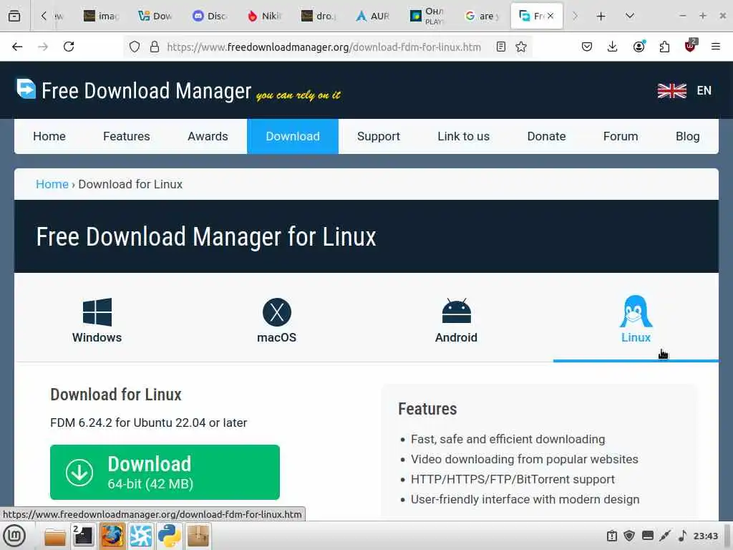Image resolution: width=733 pixels, height=550 pixels.
Task: Open the Link to us navigation item
Action: (x=463, y=136)
